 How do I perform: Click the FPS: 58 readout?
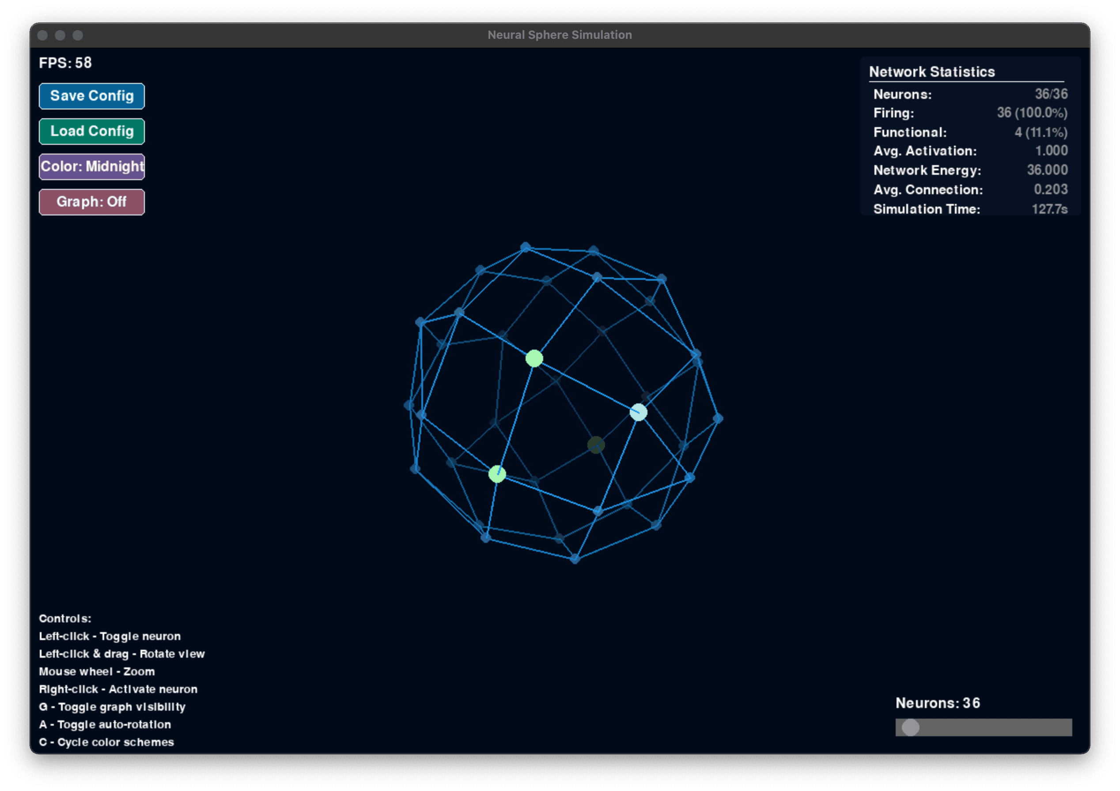click(x=65, y=63)
